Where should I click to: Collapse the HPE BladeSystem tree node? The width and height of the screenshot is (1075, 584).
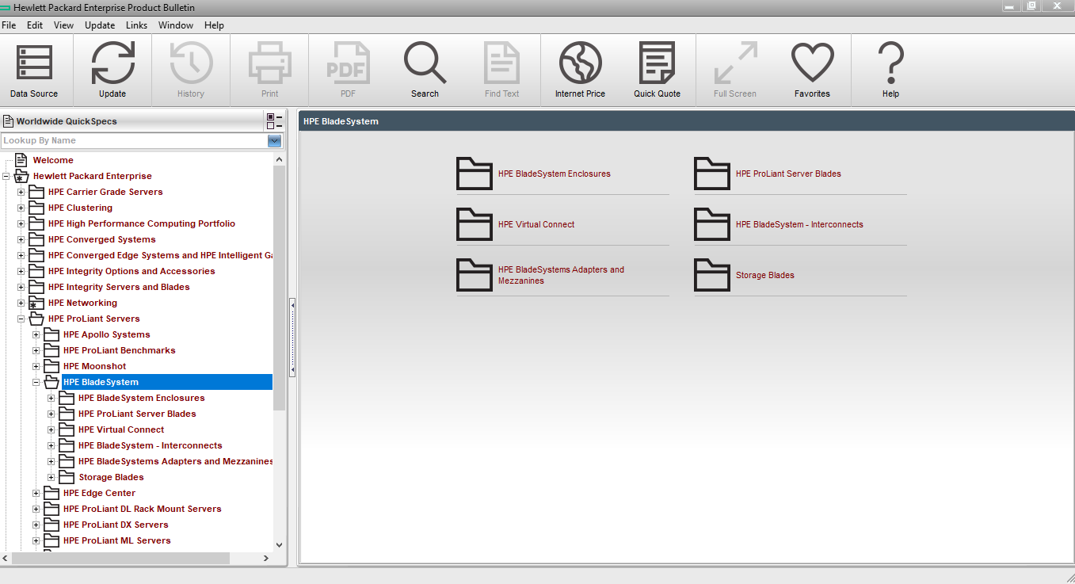click(x=36, y=382)
